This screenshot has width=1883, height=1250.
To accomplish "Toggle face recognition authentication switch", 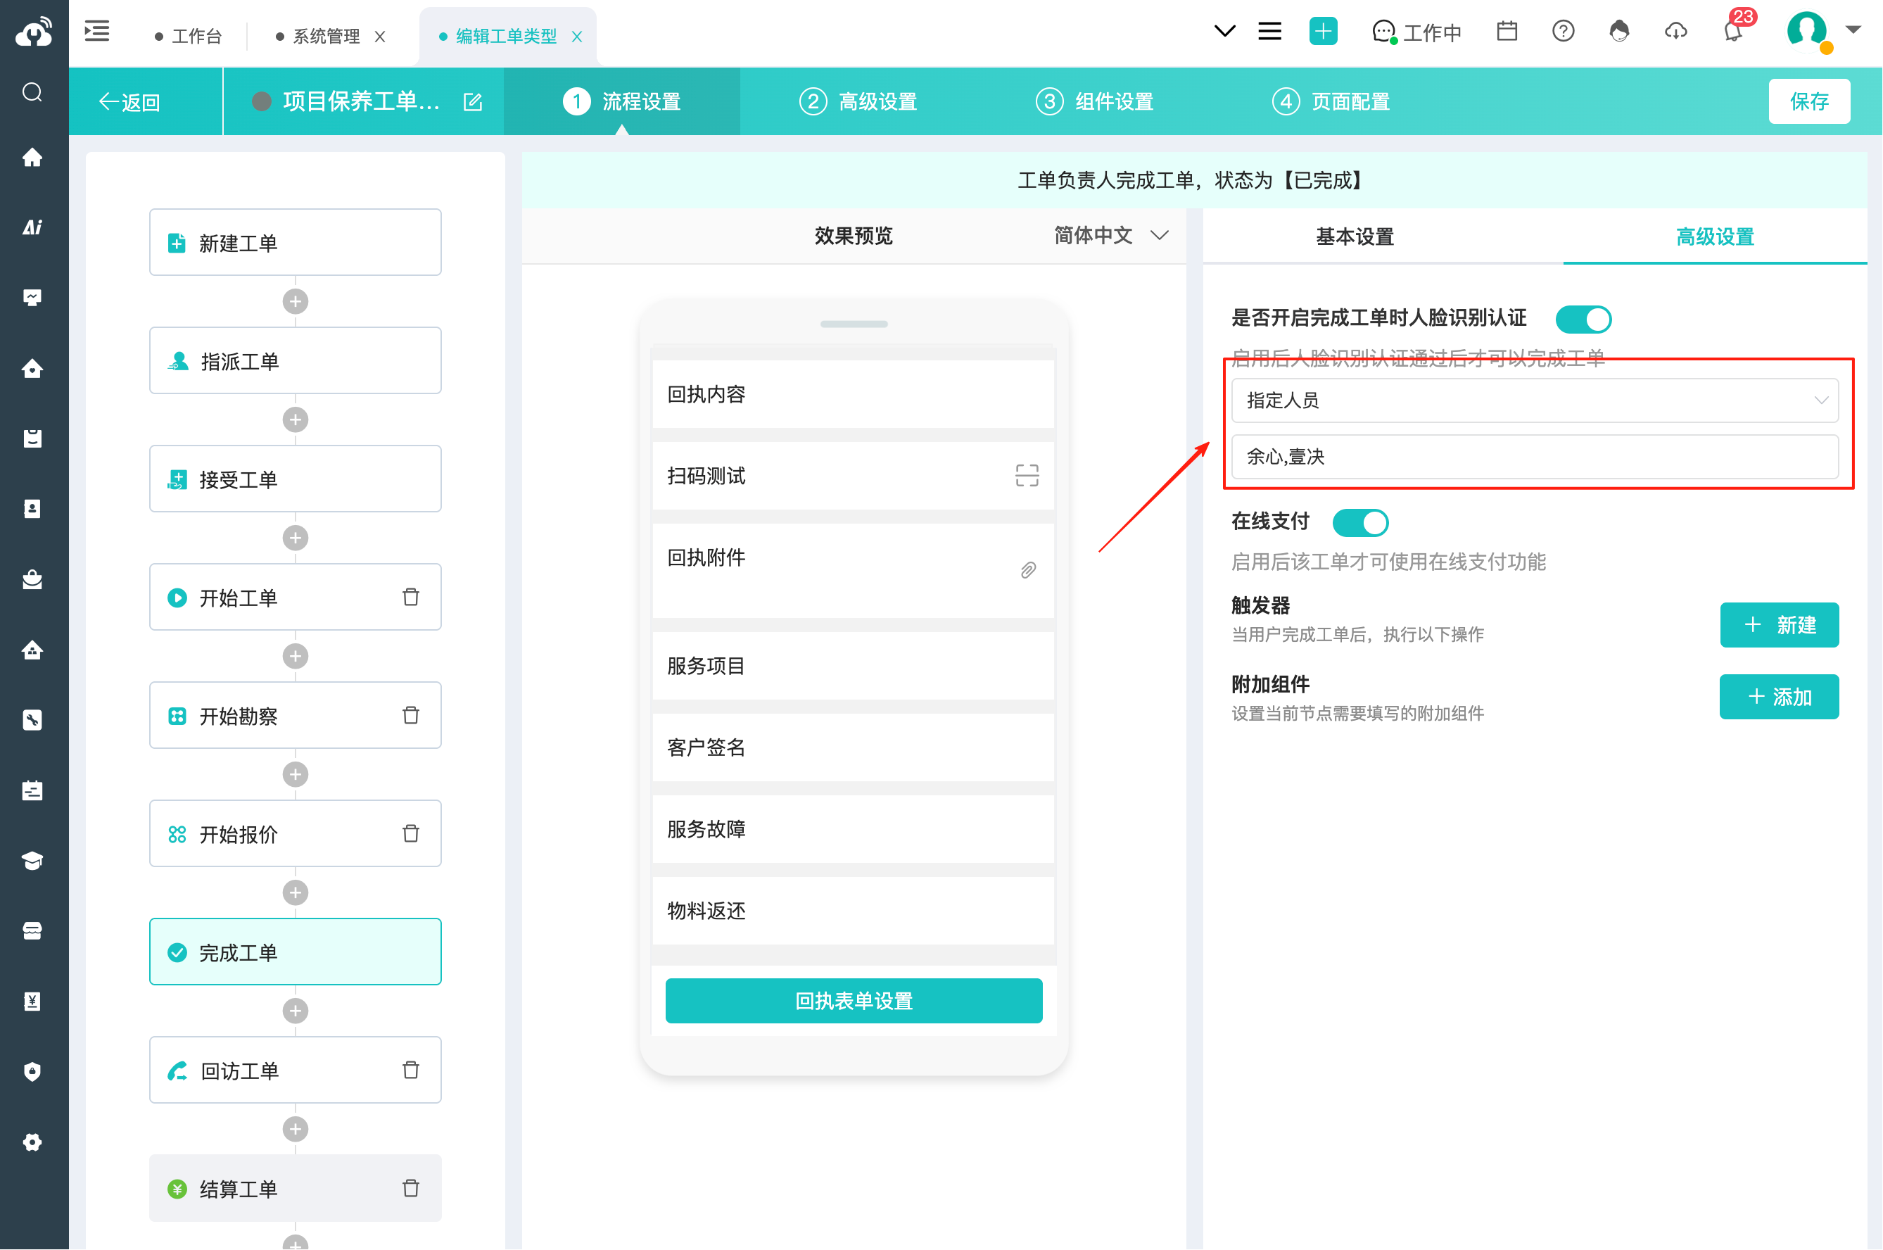I will [1583, 319].
